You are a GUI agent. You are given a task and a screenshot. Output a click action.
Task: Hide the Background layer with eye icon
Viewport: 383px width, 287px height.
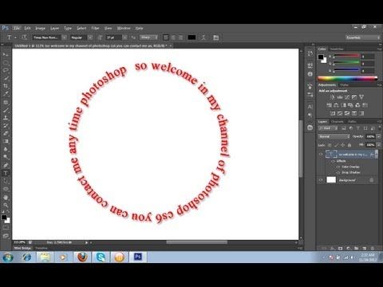pyautogui.click(x=321, y=180)
